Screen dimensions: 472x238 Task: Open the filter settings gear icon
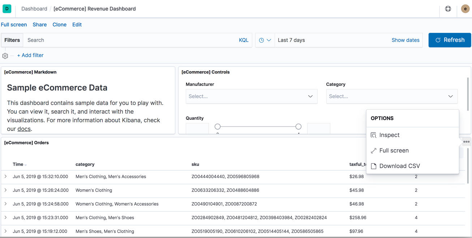[5, 56]
